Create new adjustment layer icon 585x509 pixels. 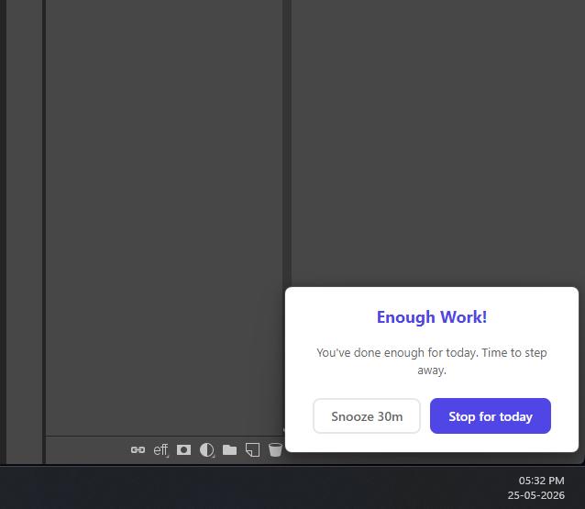click(x=206, y=450)
